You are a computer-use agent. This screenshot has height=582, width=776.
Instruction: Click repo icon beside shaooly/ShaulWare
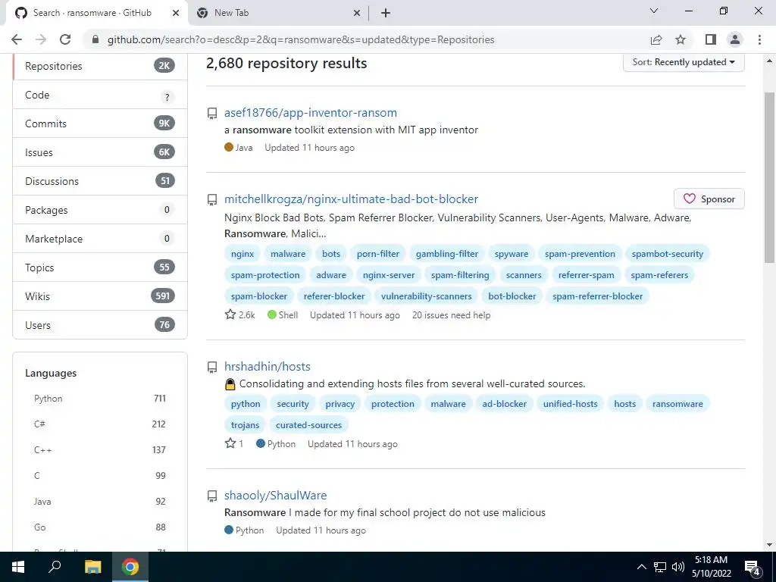(x=212, y=496)
